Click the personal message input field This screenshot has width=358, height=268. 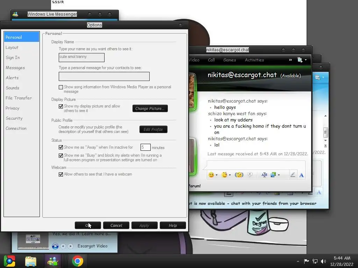pos(104,76)
